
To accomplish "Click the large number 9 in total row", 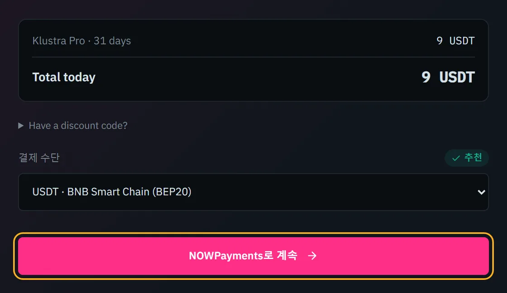I will point(426,77).
